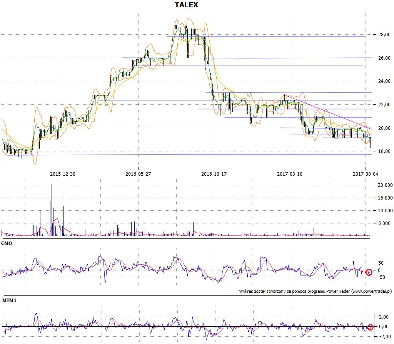
Task: Click the PowerTrader attribution text
Action: coord(316,291)
